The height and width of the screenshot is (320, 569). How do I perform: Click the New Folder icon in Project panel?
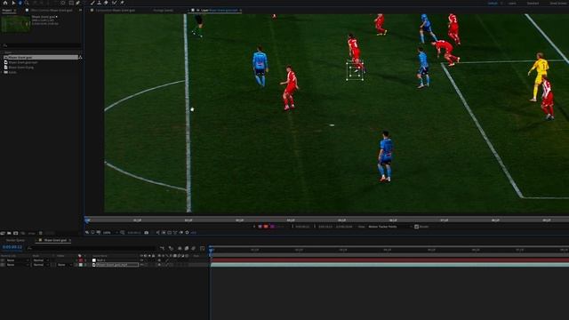point(9,233)
